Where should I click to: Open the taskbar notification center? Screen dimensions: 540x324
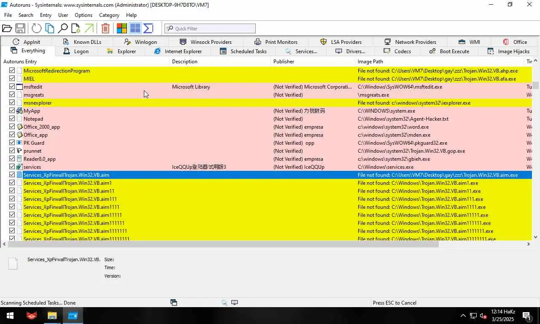pos(526,316)
